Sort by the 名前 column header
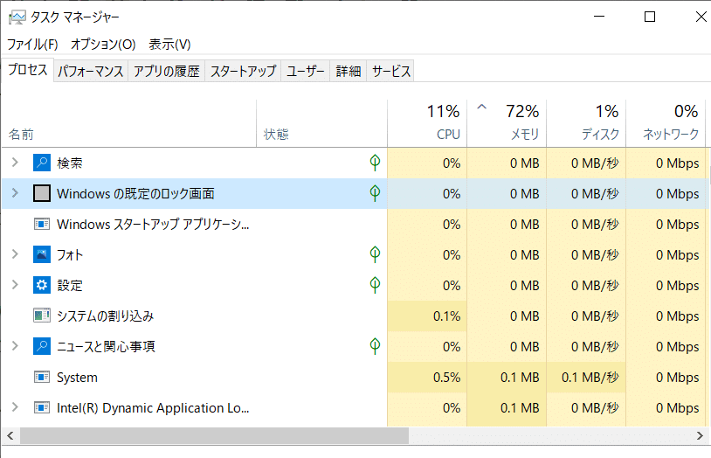Image resolution: width=711 pixels, height=458 pixels. tap(129, 123)
